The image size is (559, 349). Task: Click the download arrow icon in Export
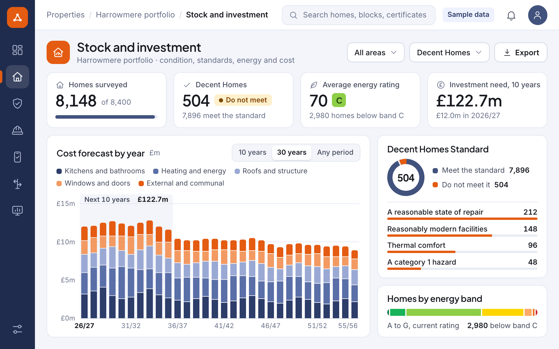(x=507, y=52)
